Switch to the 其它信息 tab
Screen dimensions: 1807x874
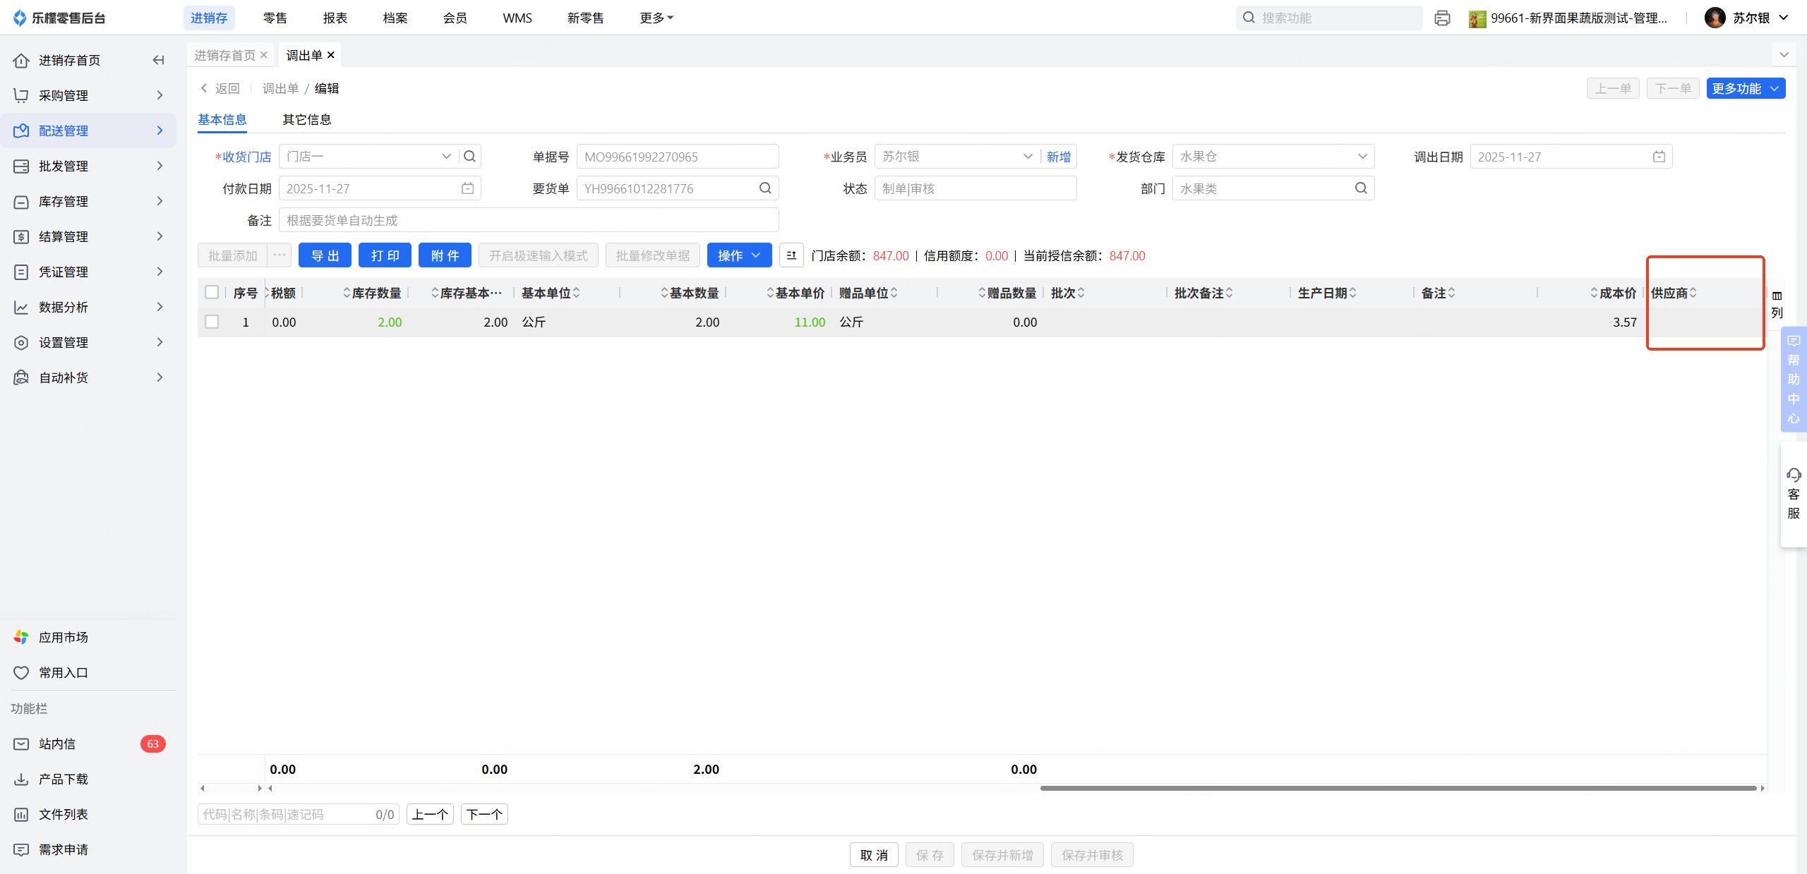tap(306, 119)
